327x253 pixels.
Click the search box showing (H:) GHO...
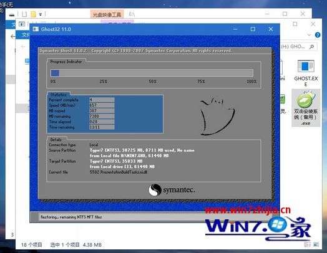click(x=298, y=47)
